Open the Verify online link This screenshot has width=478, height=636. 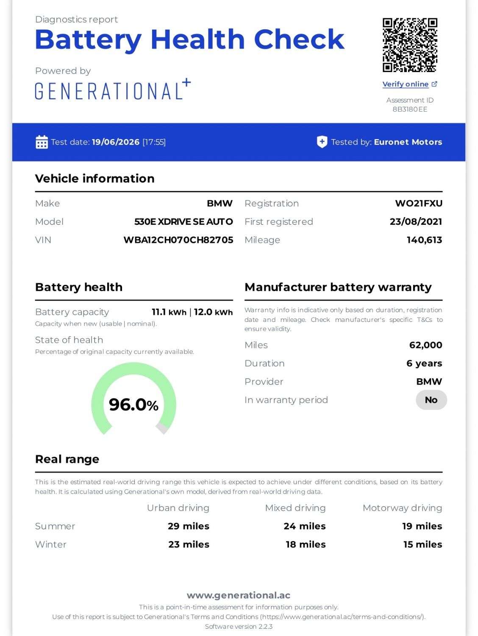click(x=406, y=84)
